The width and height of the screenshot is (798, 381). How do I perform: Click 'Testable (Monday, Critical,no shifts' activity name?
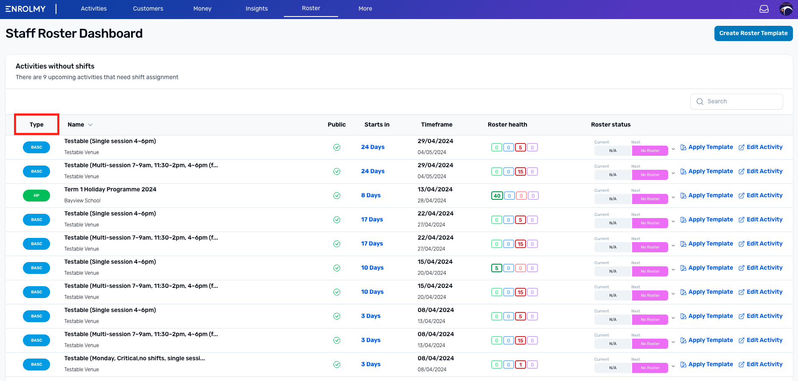pos(134,359)
